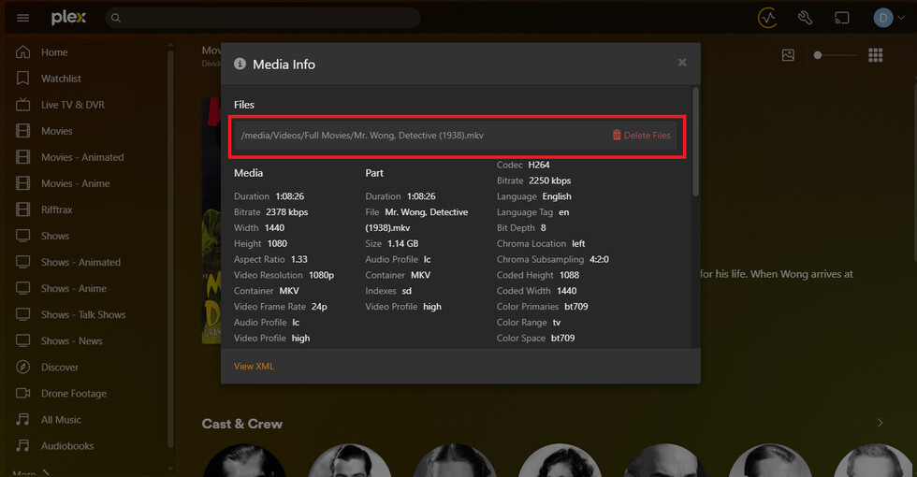Open the hamburger navigation menu
This screenshot has height=477, width=917.
point(22,18)
